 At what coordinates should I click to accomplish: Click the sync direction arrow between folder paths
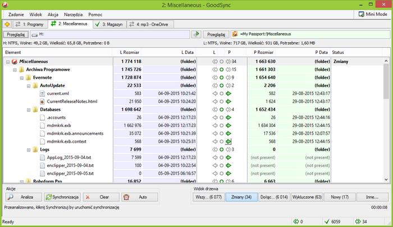pos(196,34)
